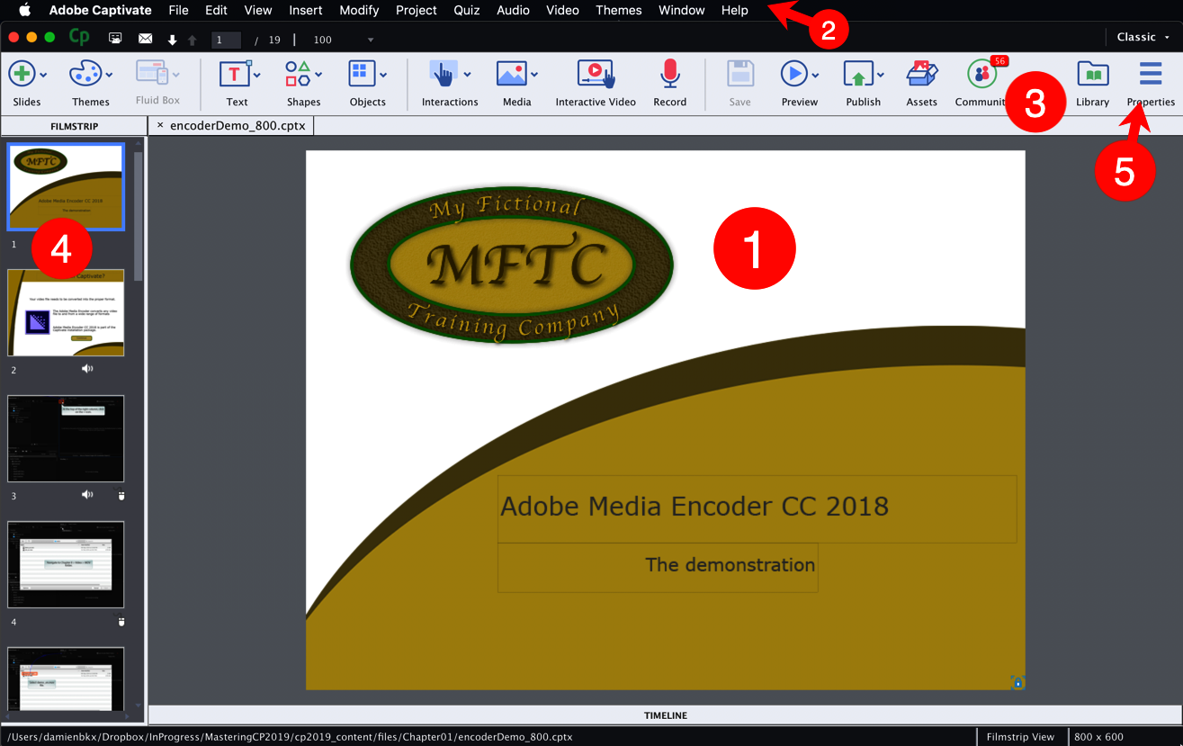Expand the Text dropdown arrow

point(256,75)
